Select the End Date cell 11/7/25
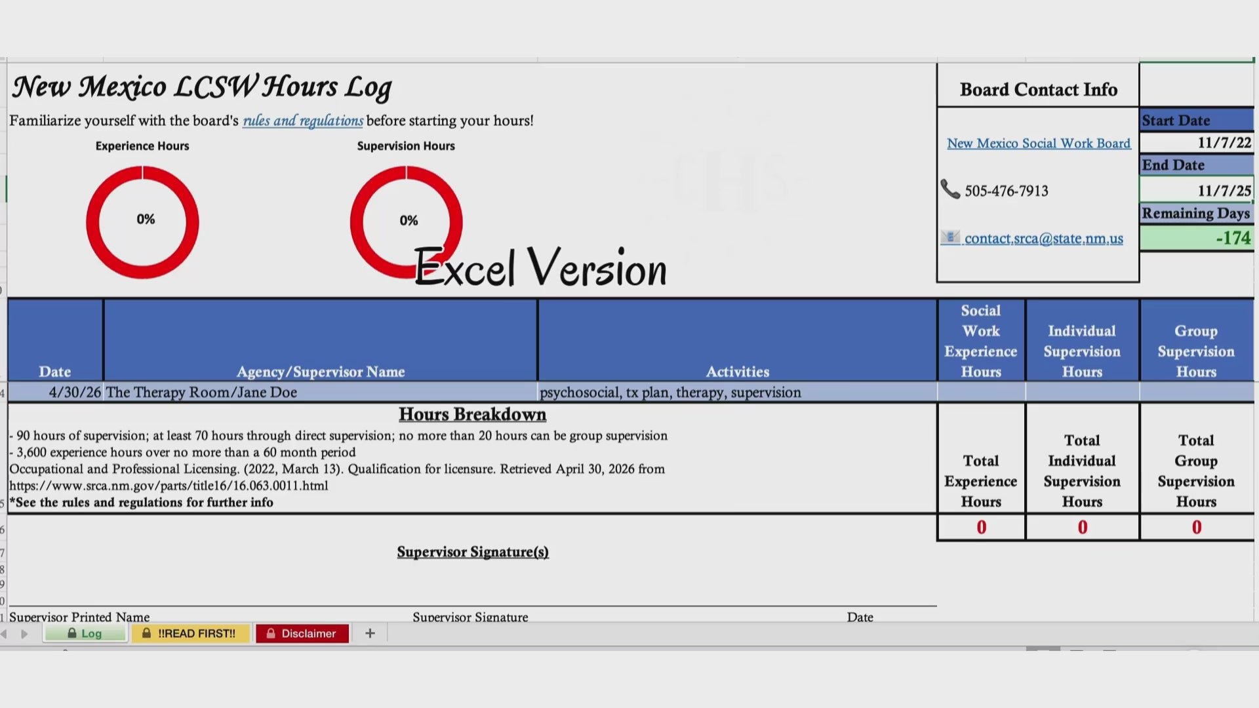The image size is (1259, 708). coord(1197,190)
